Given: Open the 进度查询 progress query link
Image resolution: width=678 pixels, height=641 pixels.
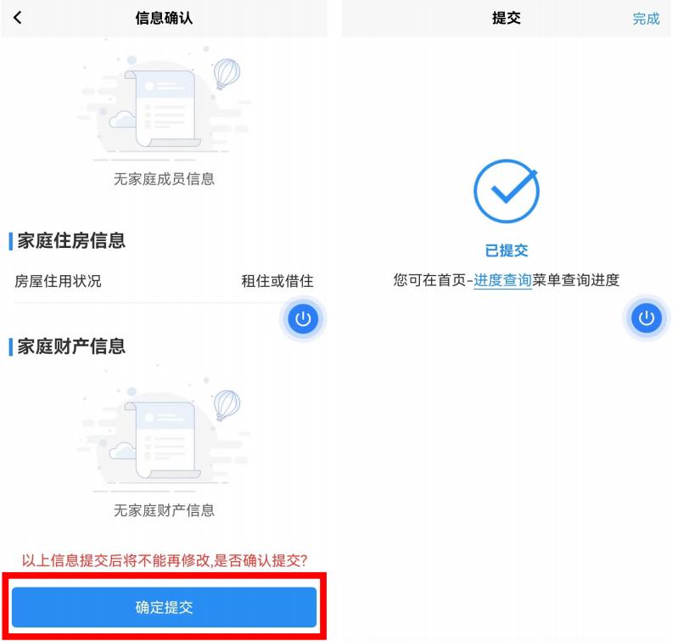Looking at the screenshot, I should pos(502,280).
